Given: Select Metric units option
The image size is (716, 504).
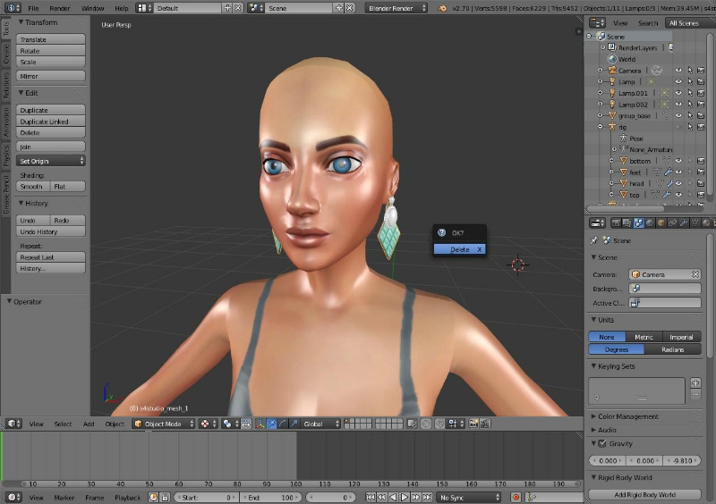Looking at the screenshot, I should point(644,337).
